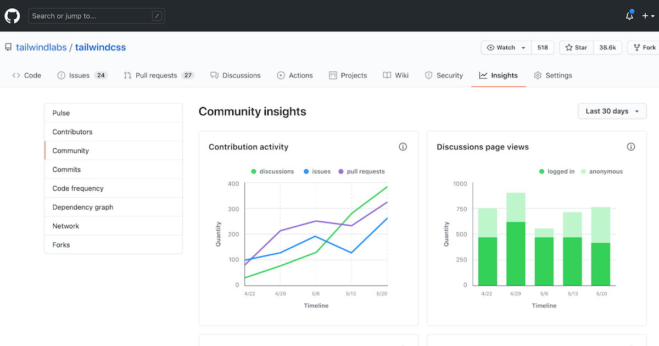Open the tailwindlabs owner link
659x346 pixels.
41,47
